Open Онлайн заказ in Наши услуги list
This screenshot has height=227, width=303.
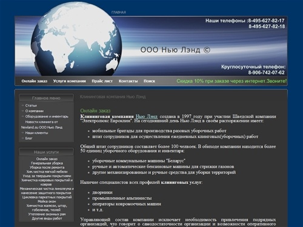click(x=47, y=159)
